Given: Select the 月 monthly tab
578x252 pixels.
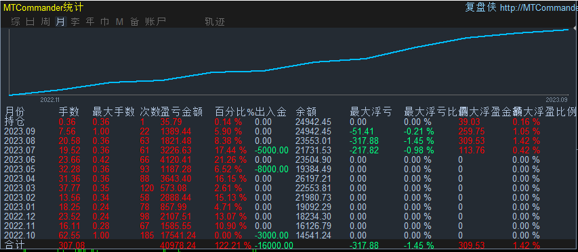Looking at the screenshot, I should click(60, 22).
